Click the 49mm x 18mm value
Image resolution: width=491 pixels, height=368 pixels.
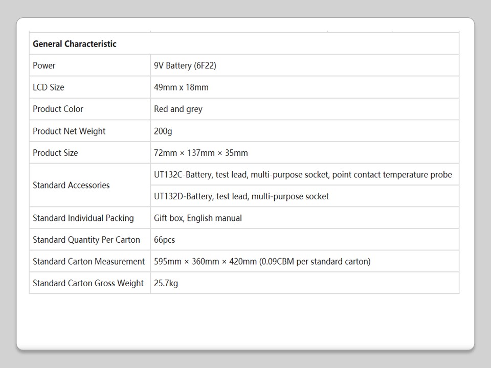[181, 87]
